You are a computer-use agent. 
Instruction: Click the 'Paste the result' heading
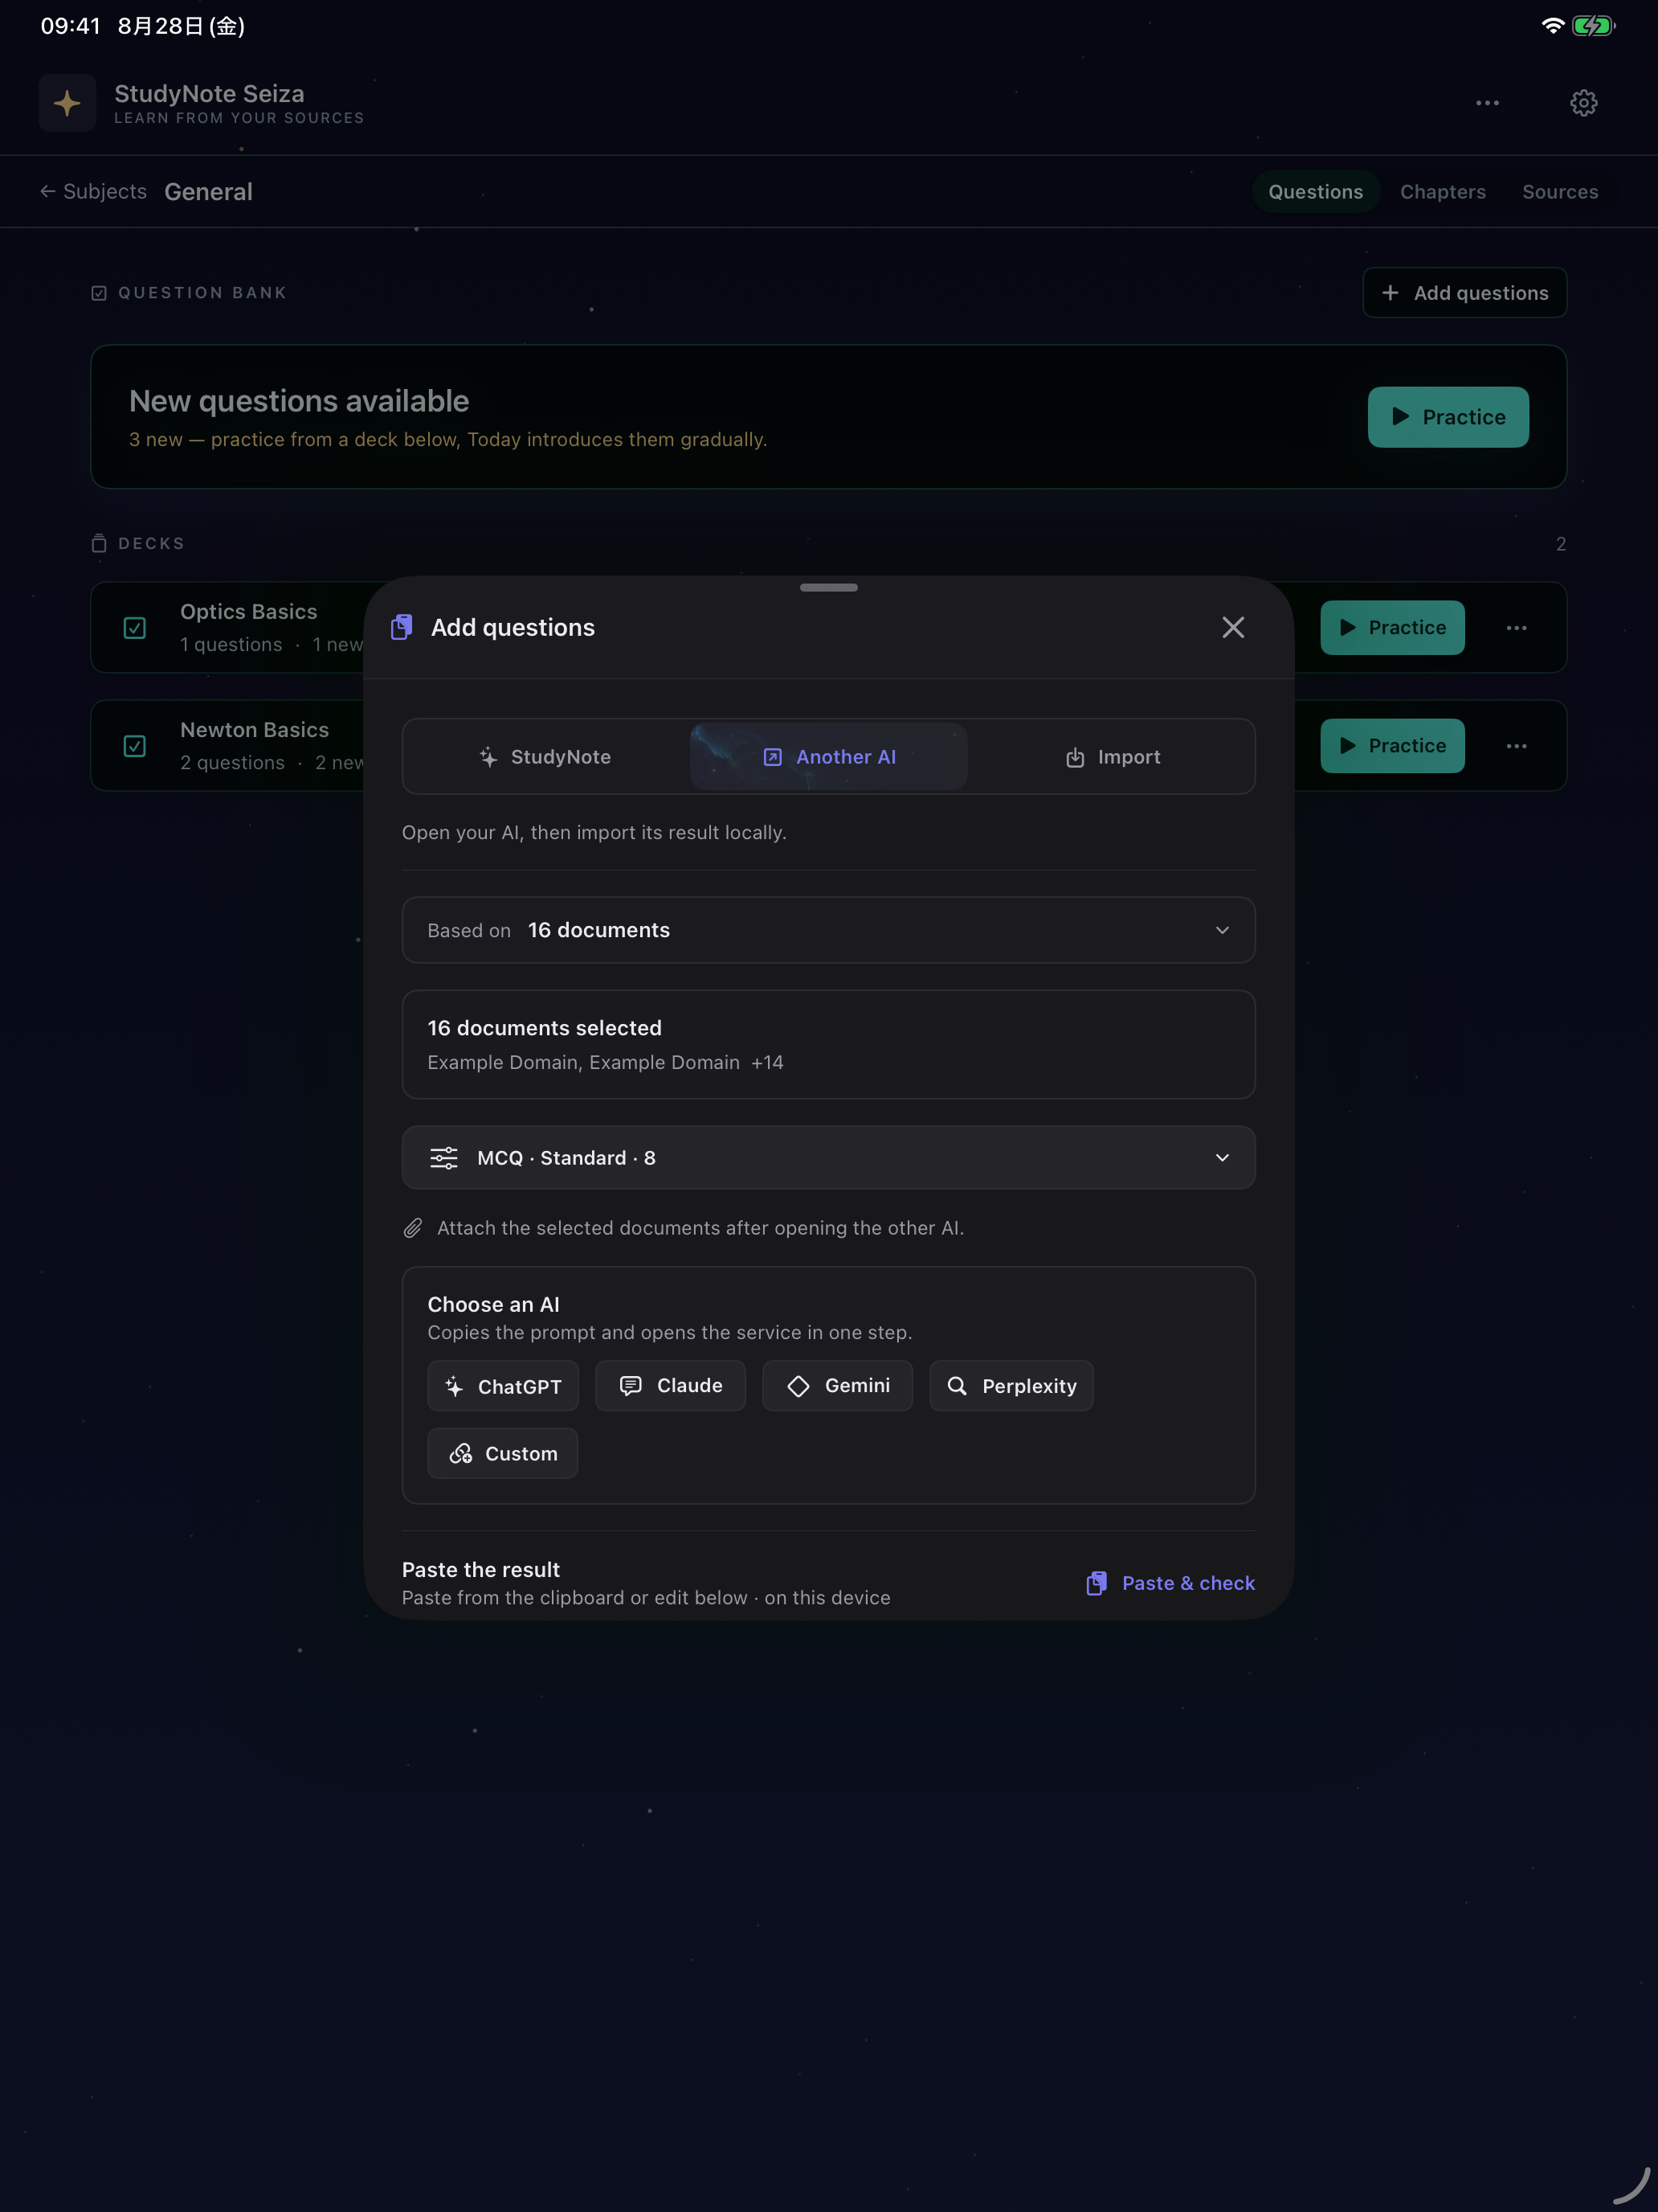(x=480, y=1570)
